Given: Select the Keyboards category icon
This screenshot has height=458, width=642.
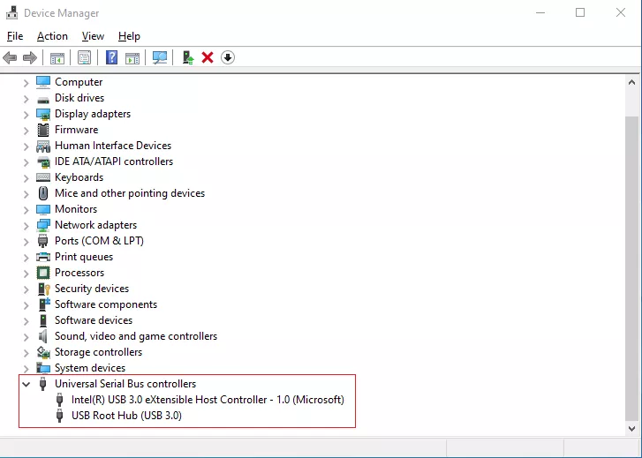Looking at the screenshot, I should pyautogui.click(x=43, y=177).
